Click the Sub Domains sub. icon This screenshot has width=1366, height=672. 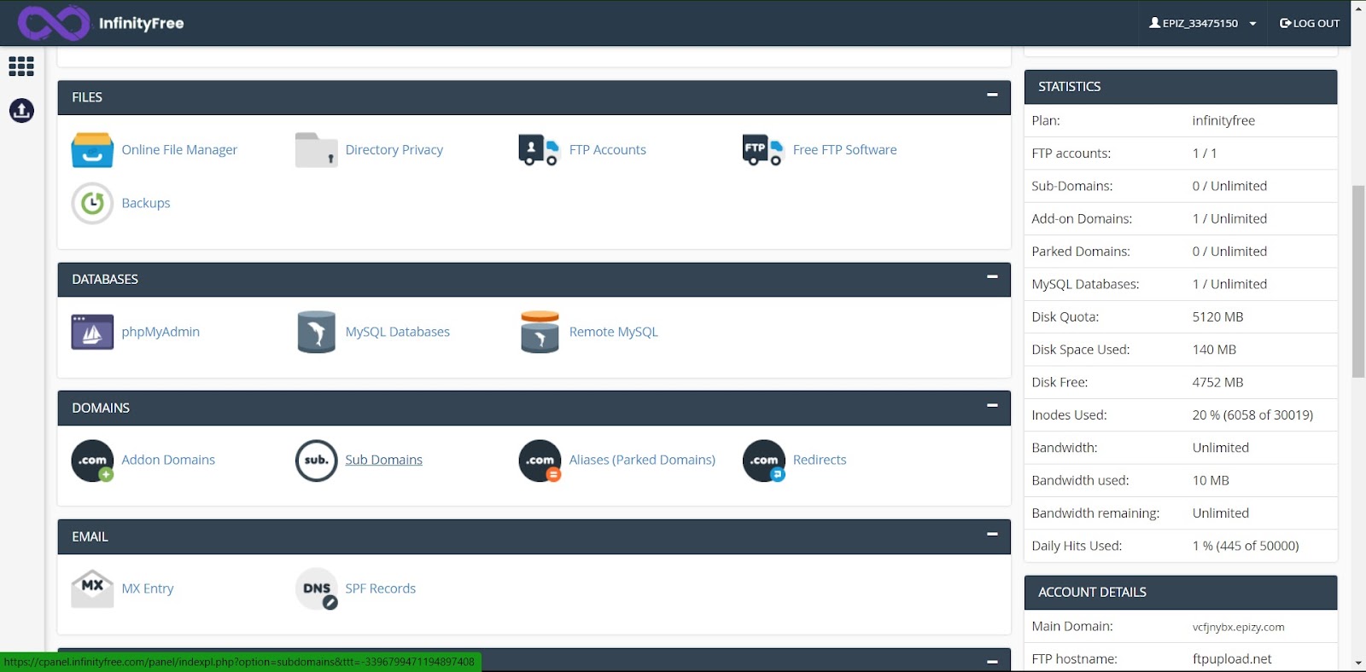pos(316,461)
